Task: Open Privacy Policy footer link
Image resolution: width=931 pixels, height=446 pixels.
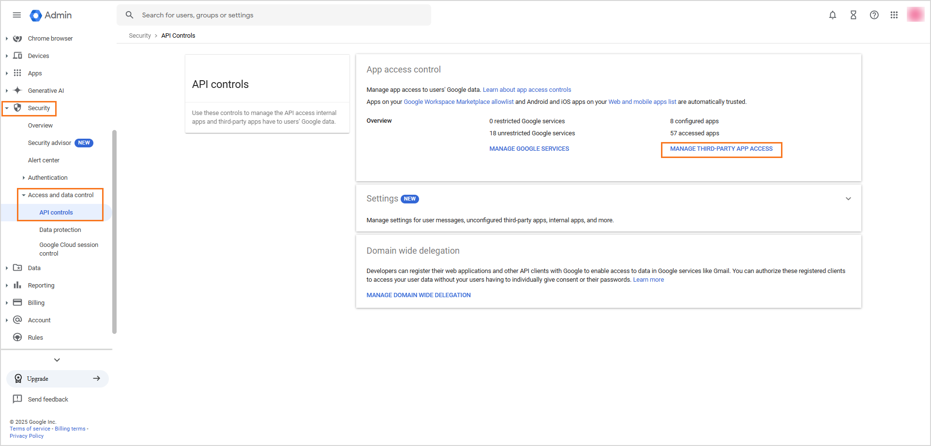Action: tap(27, 436)
